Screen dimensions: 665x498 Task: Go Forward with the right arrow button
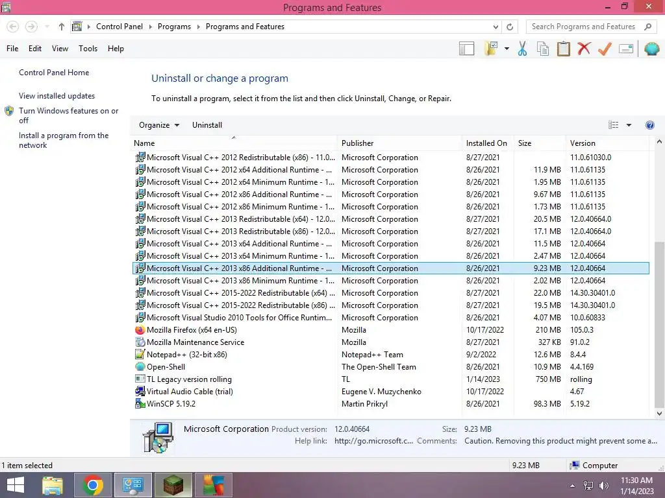[31, 27]
